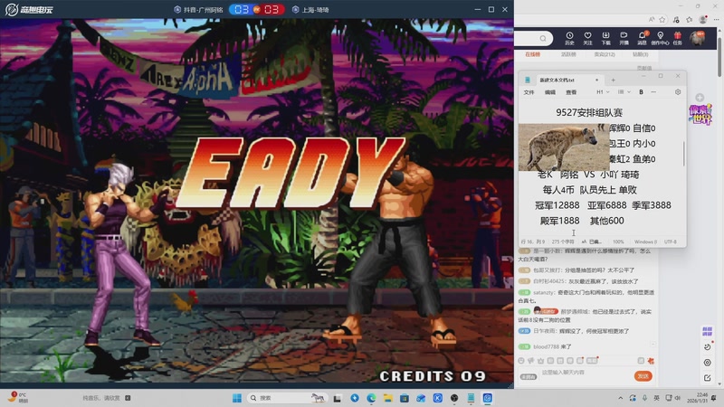
Task: Switch to the 贵宾(212) tab
Action: pos(605,54)
